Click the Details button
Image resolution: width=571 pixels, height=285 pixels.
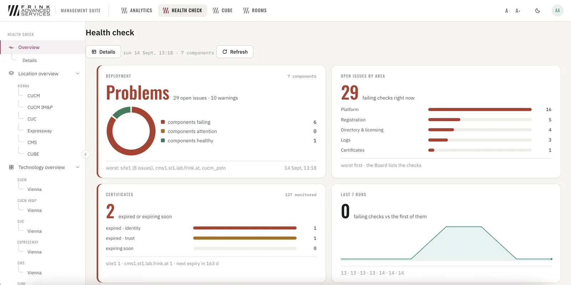tap(103, 52)
